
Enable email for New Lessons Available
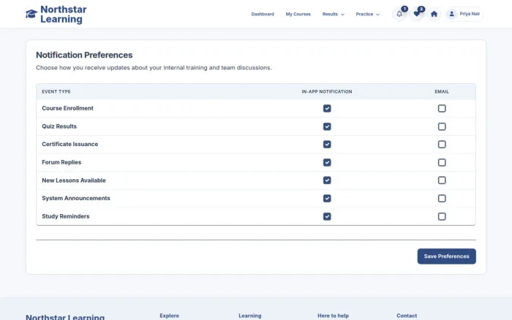pos(442,180)
